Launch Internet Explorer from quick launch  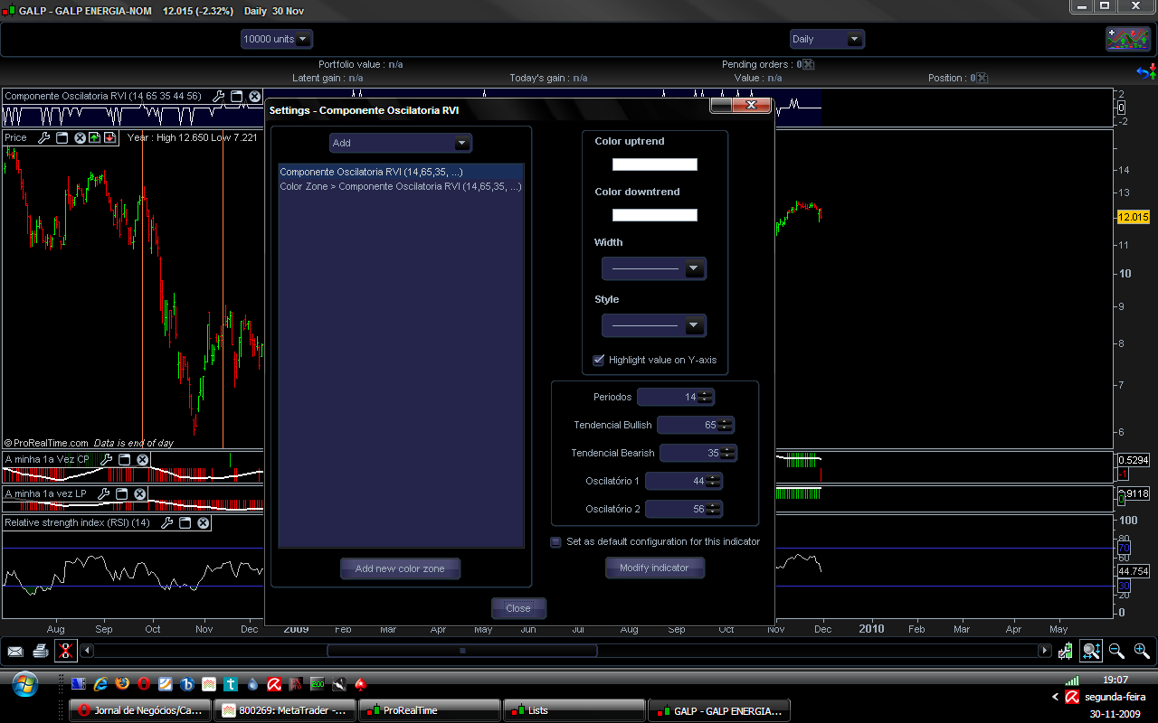[x=100, y=684]
